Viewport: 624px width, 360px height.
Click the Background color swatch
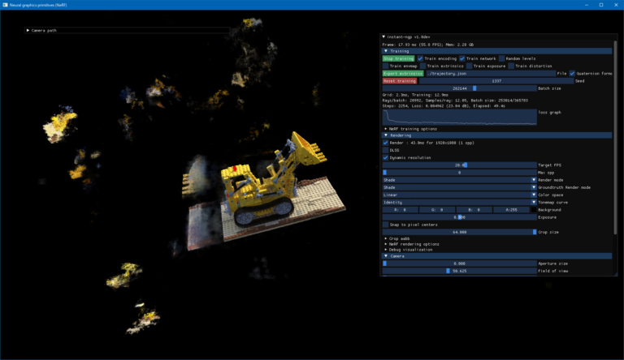pos(534,210)
